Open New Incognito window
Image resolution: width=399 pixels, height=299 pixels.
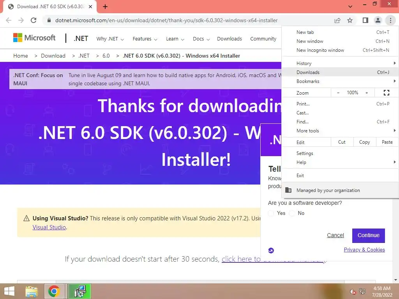pos(340,50)
